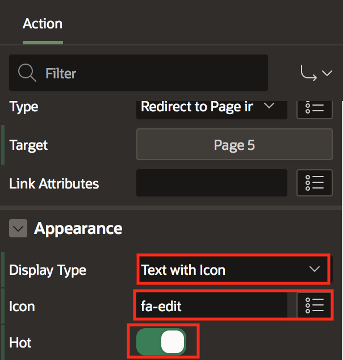Open the icon picker list beside fa-edit
The width and height of the screenshot is (343, 360).
point(314,306)
